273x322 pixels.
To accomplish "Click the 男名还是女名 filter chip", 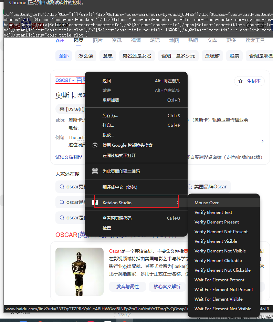I will pyautogui.click(x=137, y=56).
